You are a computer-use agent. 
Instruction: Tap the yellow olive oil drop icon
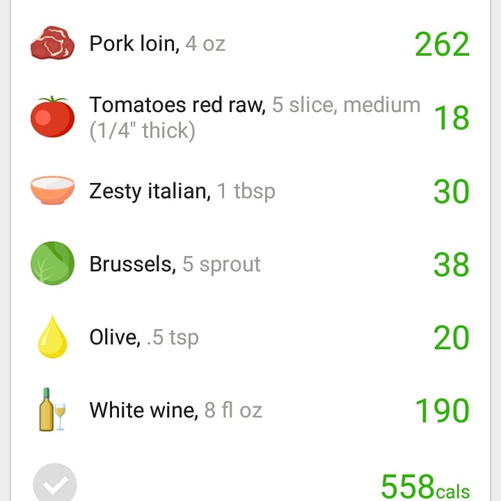(52, 337)
